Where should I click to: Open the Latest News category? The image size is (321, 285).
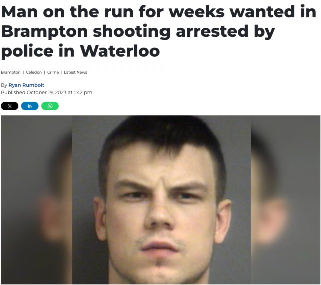point(76,72)
